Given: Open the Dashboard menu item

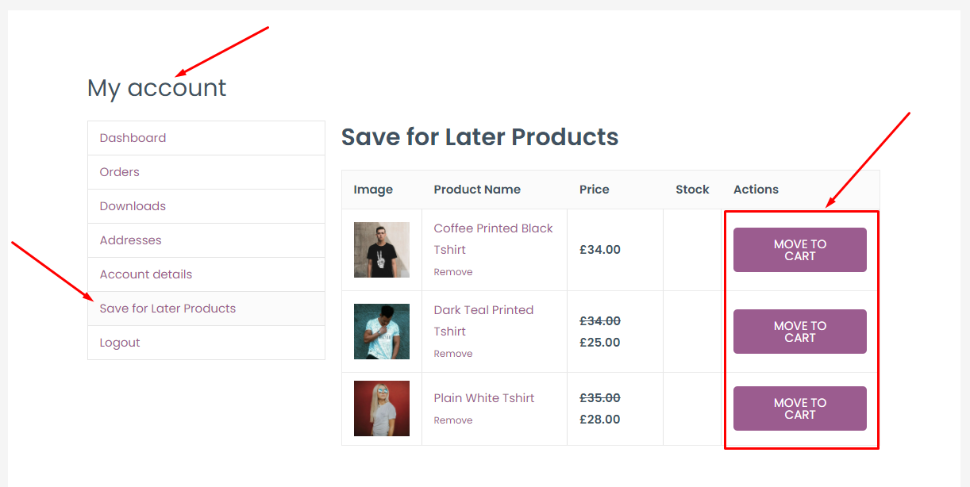Looking at the screenshot, I should click(133, 137).
